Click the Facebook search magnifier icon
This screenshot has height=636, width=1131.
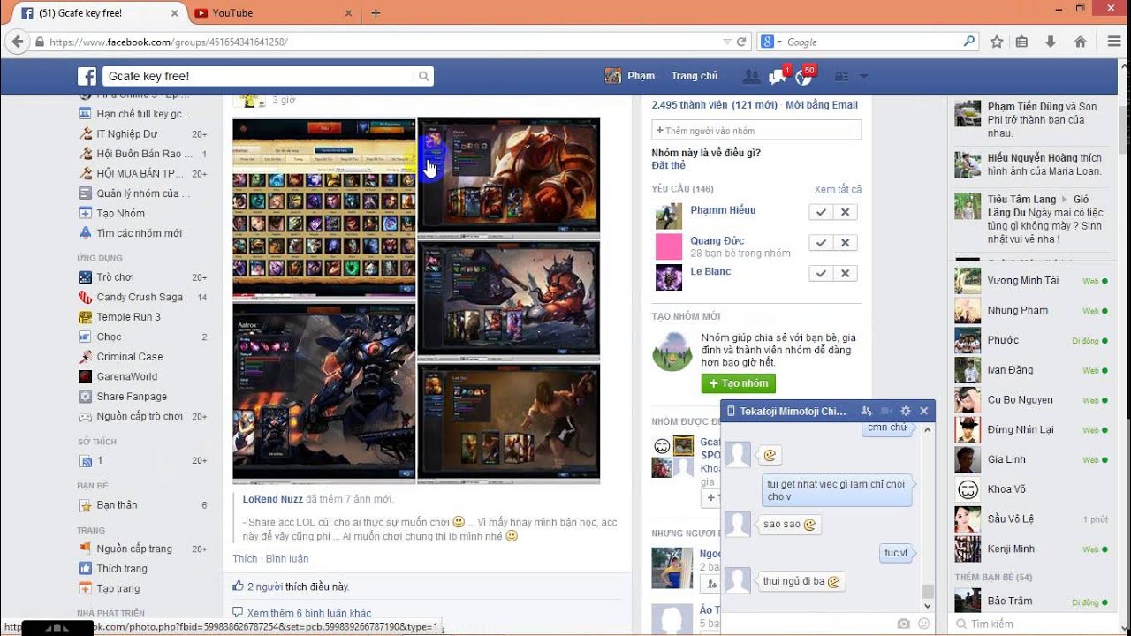coord(424,77)
